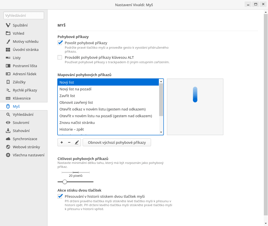Uncheck Přesouvání v historii stiskem dvou tlačítek

(60, 196)
